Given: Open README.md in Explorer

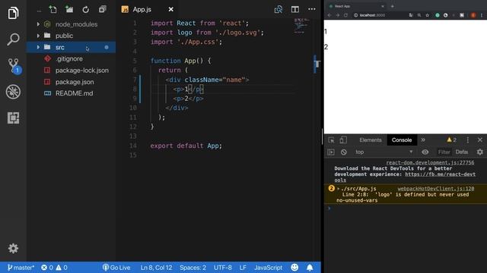Looking at the screenshot, I should coord(74,93).
